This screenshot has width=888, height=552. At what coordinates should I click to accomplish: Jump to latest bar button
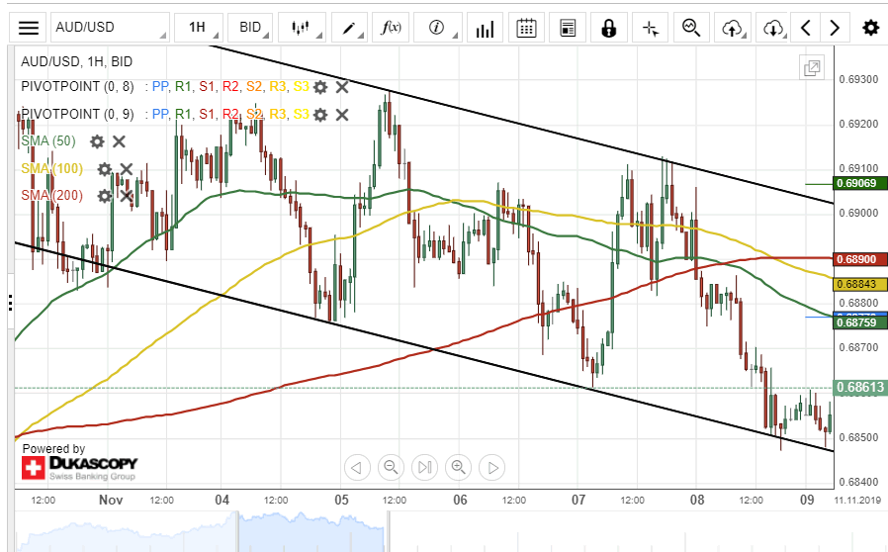coord(425,468)
